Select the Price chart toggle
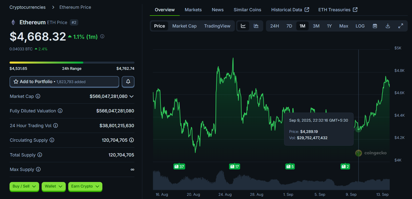Viewport: 412px width, 199px height. point(160,26)
